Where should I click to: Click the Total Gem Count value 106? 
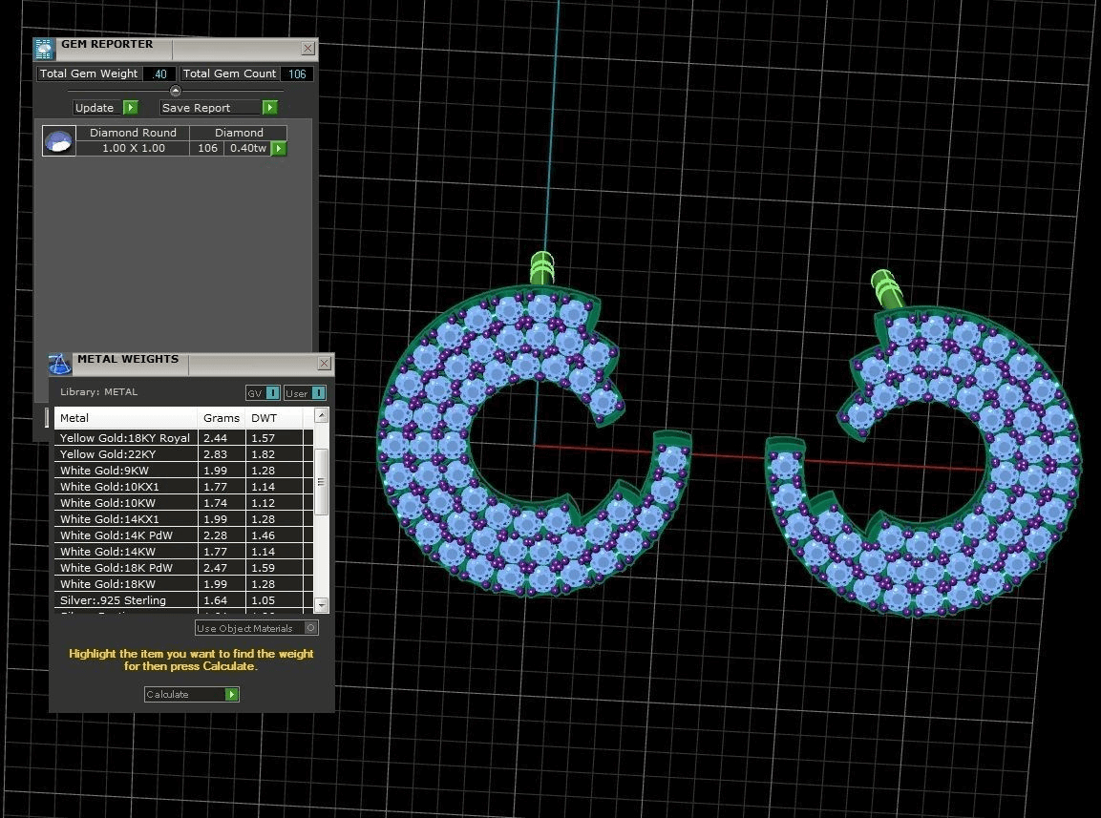pyautogui.click(x=297, y=73)
